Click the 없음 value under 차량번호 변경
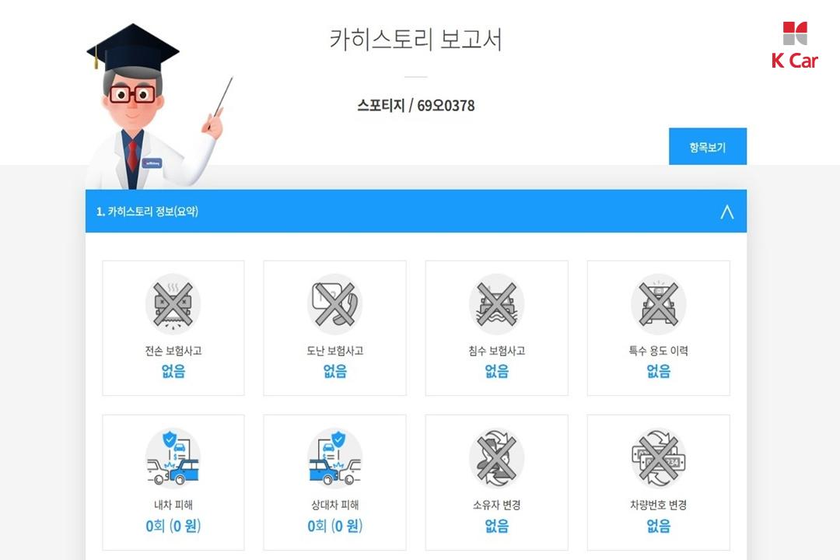The width and height of the screenshot is (840, 560). 659,526
